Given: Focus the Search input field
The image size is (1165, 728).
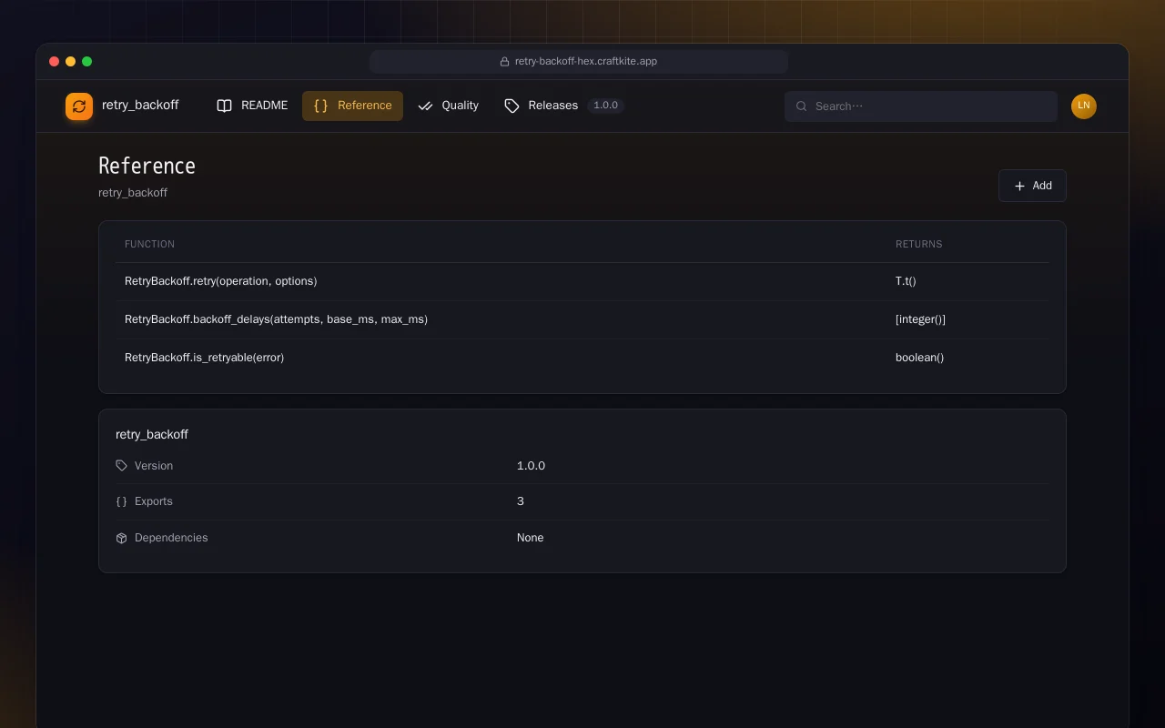Looking at the screenshot, I should coord(921,106).
